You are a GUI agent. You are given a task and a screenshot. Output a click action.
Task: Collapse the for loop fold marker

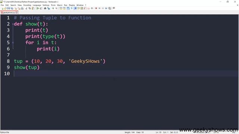13,43
